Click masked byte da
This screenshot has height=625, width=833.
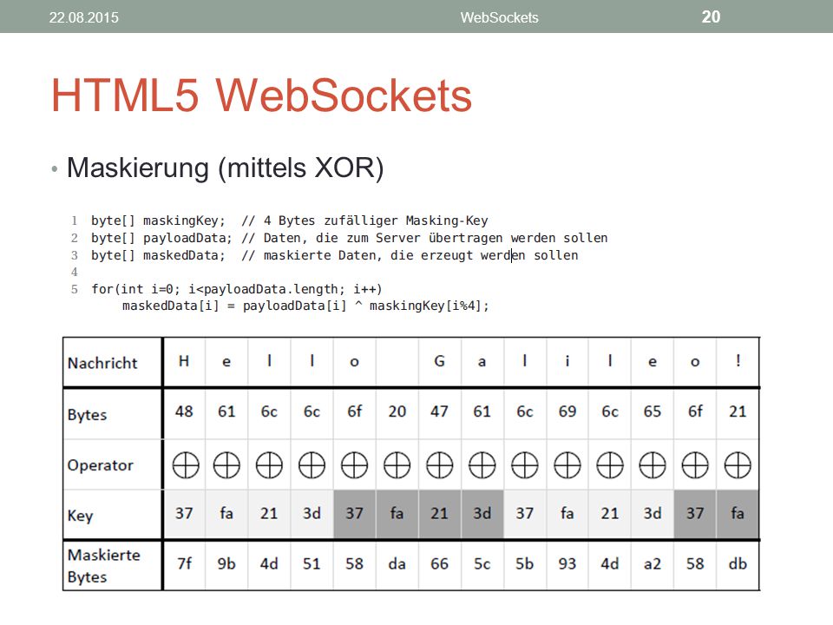397,564
